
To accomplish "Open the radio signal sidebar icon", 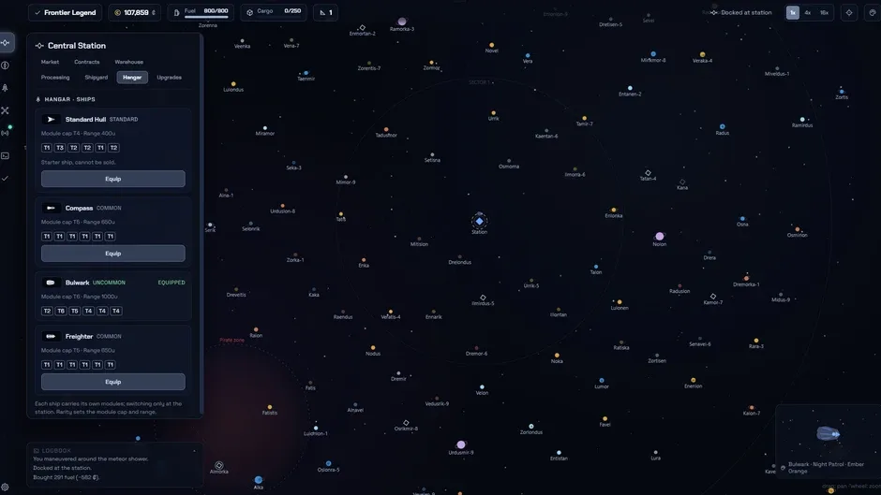I will [x=5, y=133].
